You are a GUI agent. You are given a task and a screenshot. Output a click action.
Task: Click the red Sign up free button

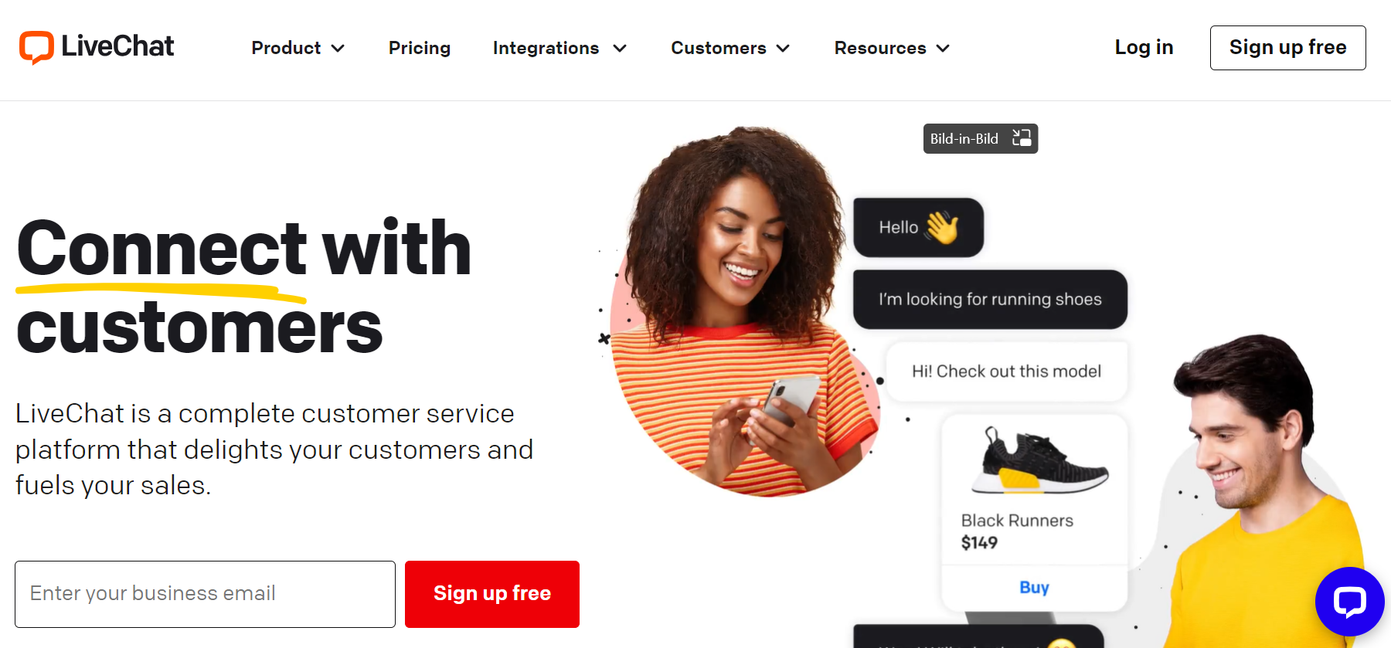click(x=492, y=594)
